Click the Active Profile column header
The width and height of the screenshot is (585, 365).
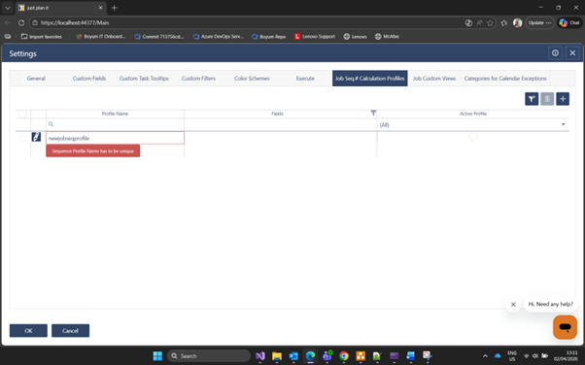pyautogui.click(x=472, y=114)
